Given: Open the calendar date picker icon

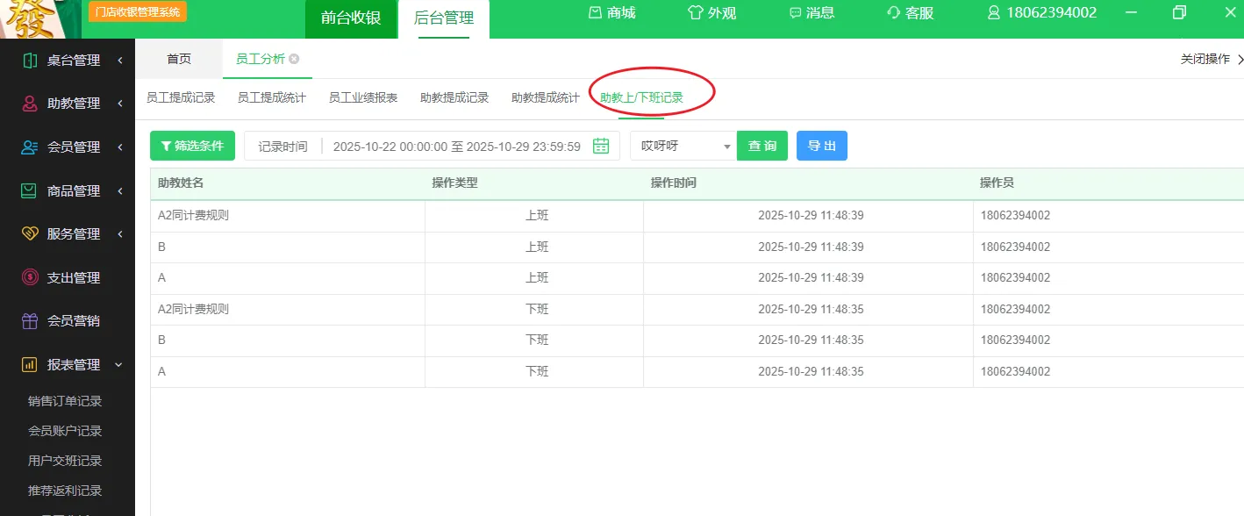Looking at the screenshot, I should [601, 147].
